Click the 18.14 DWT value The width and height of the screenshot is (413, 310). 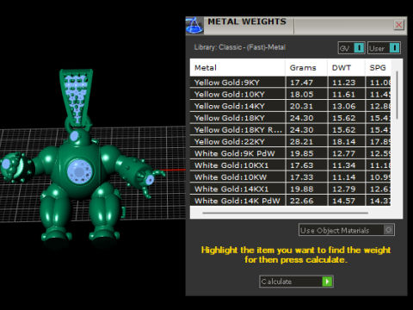click(x=343, y=142)
